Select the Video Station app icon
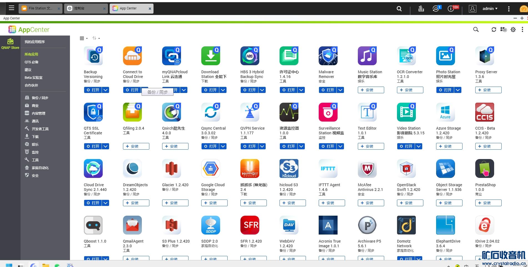This screenshot has width=528, height=267. [406, 112]
